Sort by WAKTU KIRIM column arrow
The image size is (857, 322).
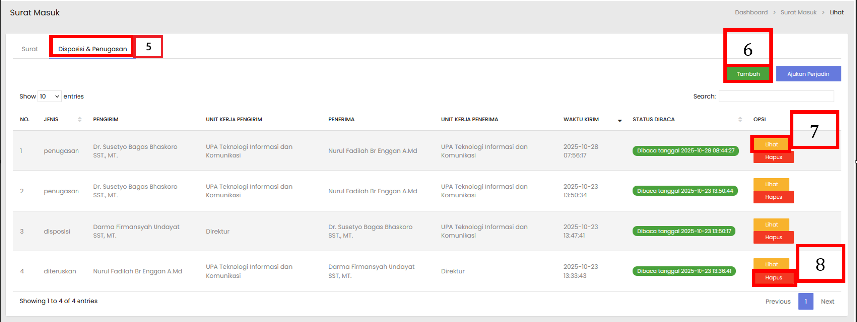619,120
